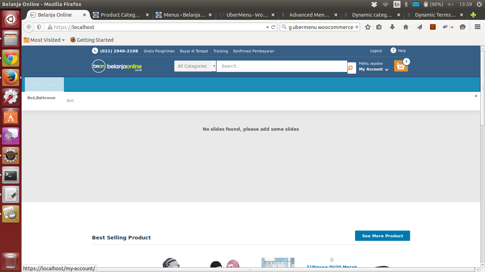Click the paper plane toolbar icon
The width and height of the screenshot is (485, 272).
(x=419, y=27)
